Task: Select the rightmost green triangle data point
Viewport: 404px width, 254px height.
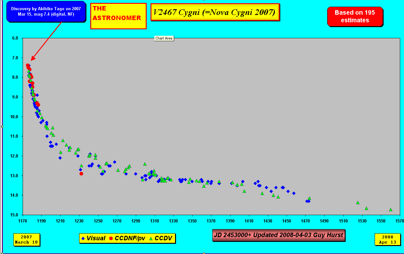Action: [391, 210]
